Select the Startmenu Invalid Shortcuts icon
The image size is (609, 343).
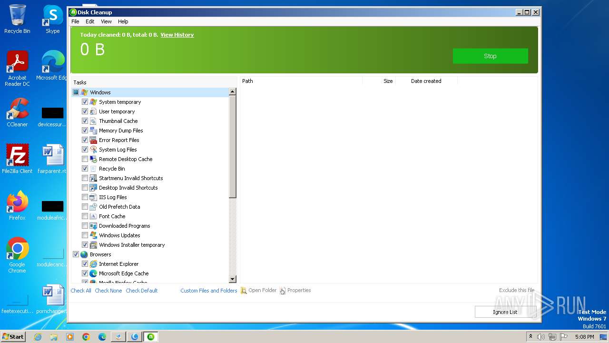click(x=93, y=178)
